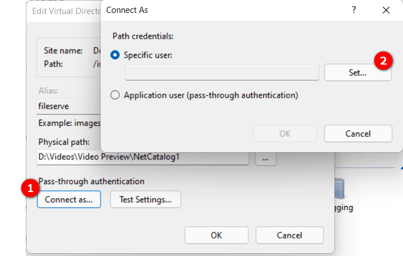This screenshot has height=256, width=403.
Task: Click the Physical path input field
Action: point(143,158)
